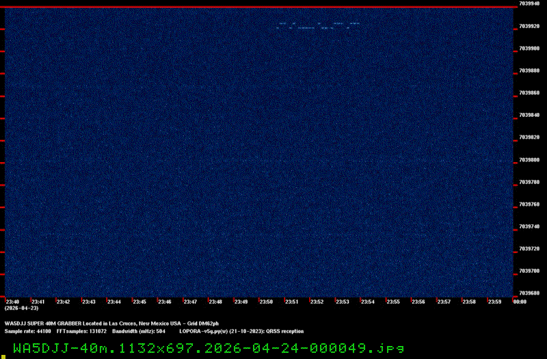Click the 23:54 time label
Viewport: 547px width, 359px height.
pyautogui.click(x=368, y=302)
